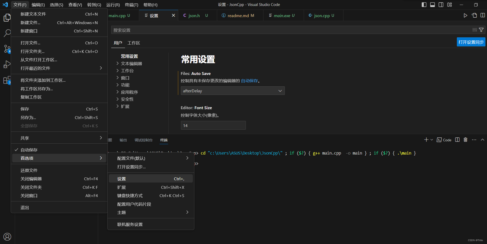Open the Customize Layout icon
The width and height of the screenshot is (487, 244).
click(450, 5)
